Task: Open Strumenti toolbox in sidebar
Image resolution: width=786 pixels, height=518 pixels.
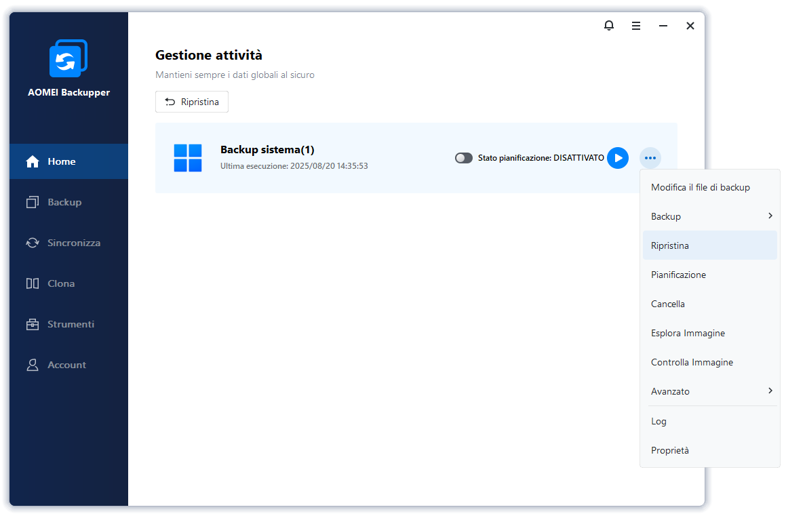Action: (70, 324)
